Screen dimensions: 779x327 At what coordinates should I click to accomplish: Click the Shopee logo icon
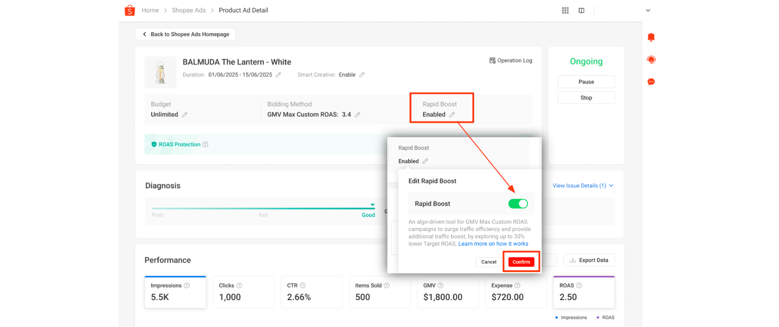[x=130, y=11]
